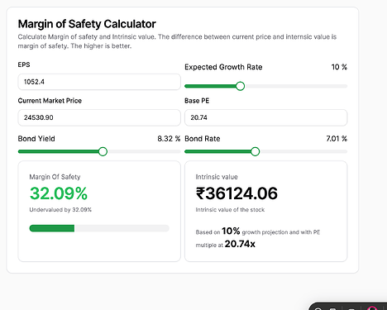
Task: Click the pink-ringed circle icon in the bottom toolbar
Action: (372, 308)
